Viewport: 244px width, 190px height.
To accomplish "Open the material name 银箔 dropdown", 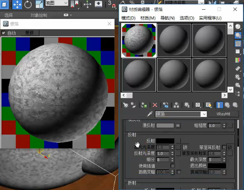I will (204, 114).
